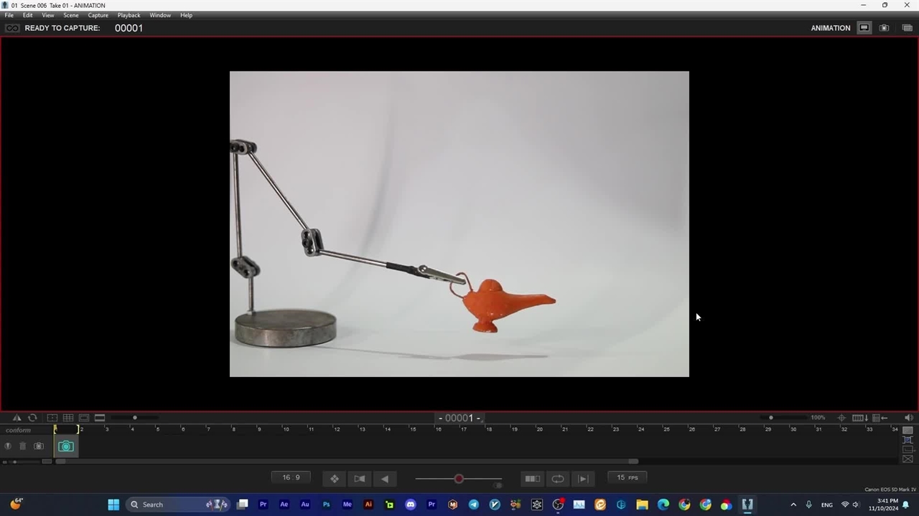Toggle audio speaker on timeline
The image size is (919, 516).
908,418
